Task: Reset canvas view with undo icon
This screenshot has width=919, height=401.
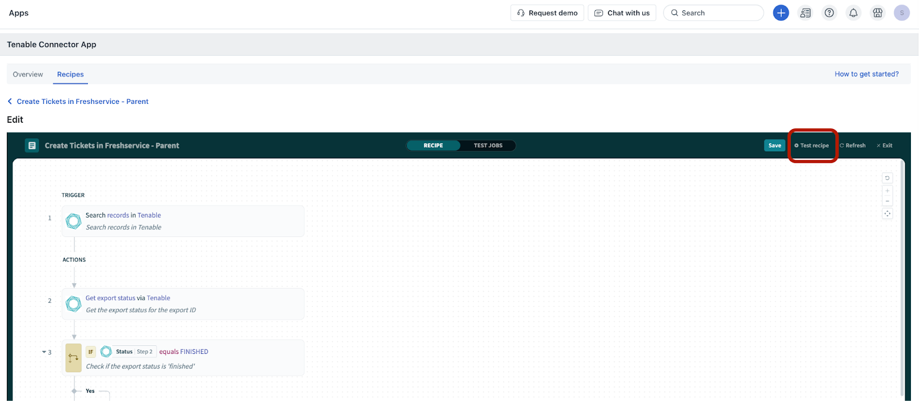Action: pos(887,178)
